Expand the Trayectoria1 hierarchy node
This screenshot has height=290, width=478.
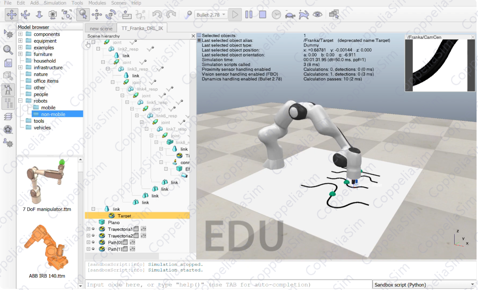pyautogui.click(x=88, y=229)
